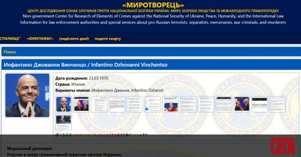
Task: Click the «МИРОТВОРЕЦЬ» site title
Action: [153, 5]
